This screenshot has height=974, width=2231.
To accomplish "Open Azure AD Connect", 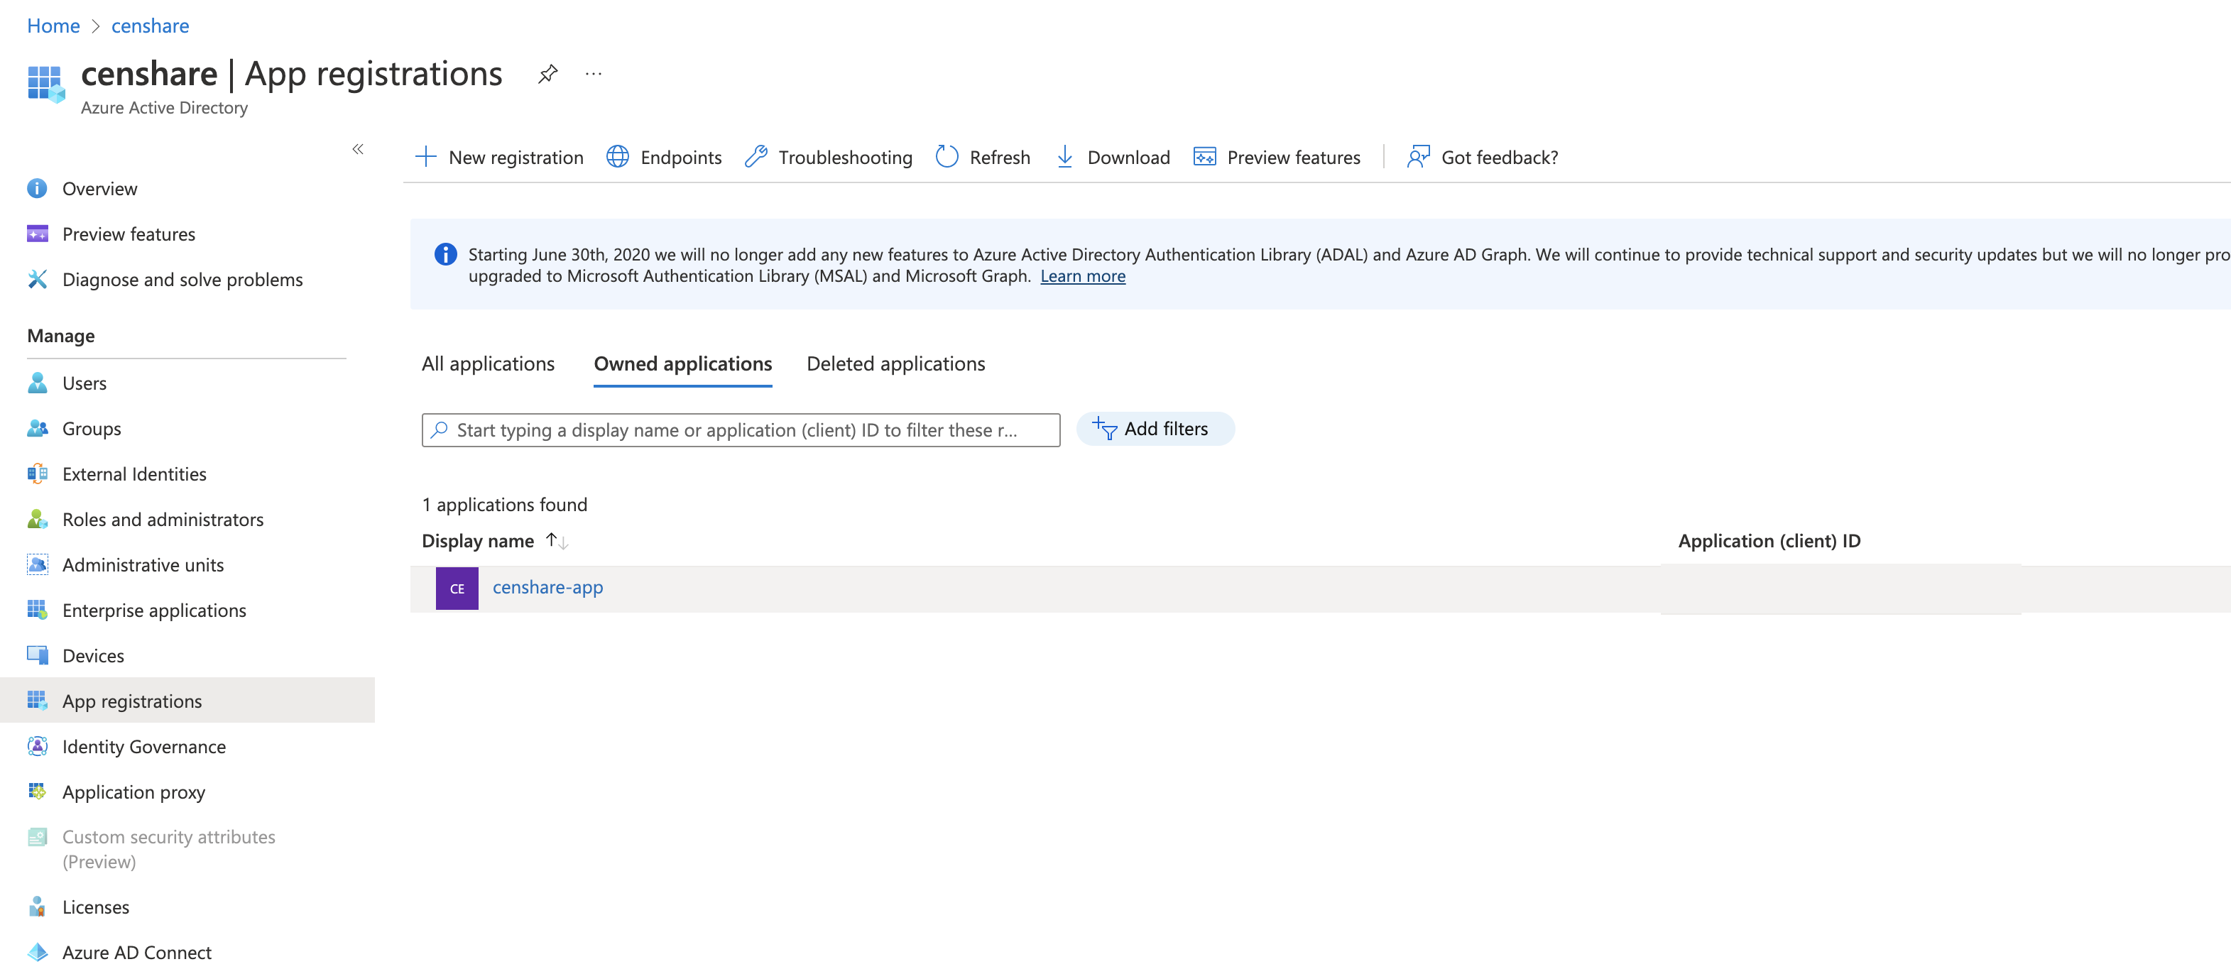I will click(x=137, y=951).
